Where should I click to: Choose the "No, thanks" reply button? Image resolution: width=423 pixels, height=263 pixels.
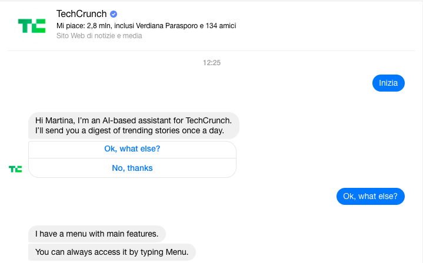click(x=132, y=168)
